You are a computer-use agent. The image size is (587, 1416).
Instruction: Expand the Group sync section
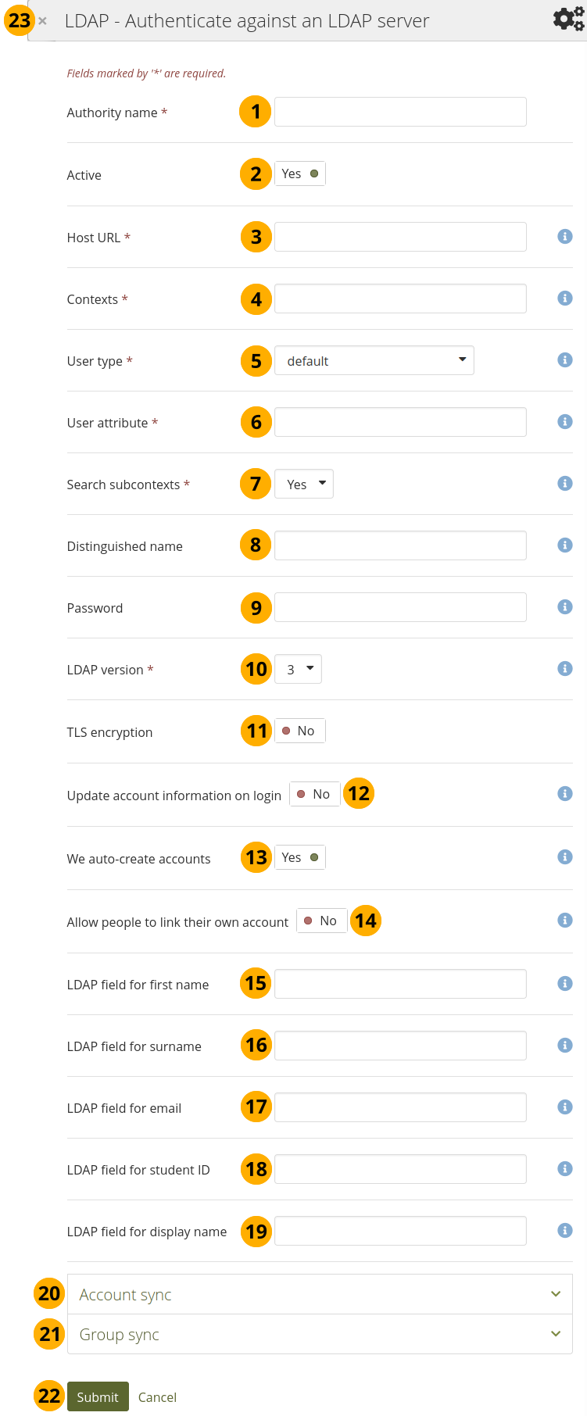[x=320, y=1334]
